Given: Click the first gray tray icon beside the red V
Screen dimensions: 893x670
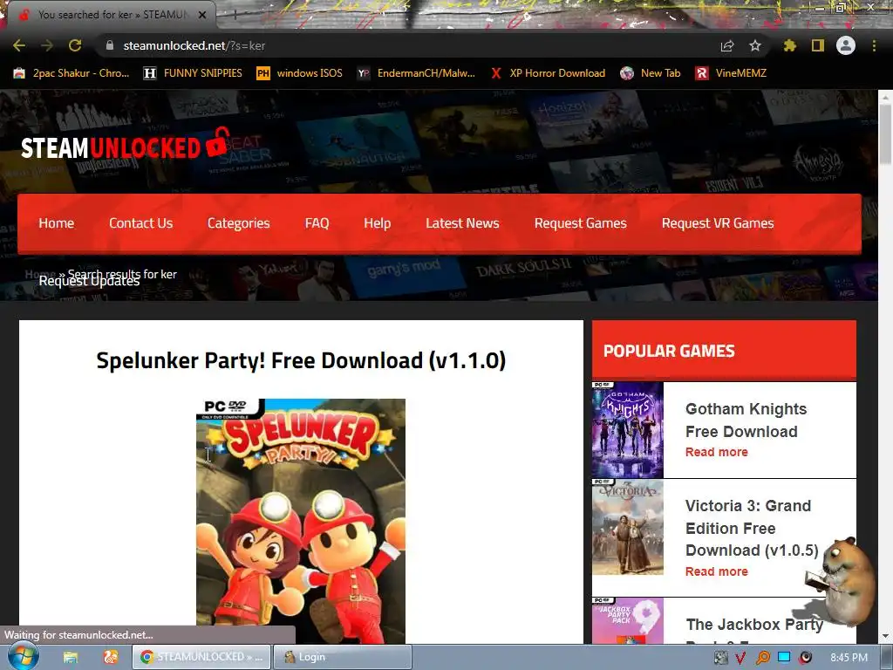Looking at the screenshot, I should 720,658.
